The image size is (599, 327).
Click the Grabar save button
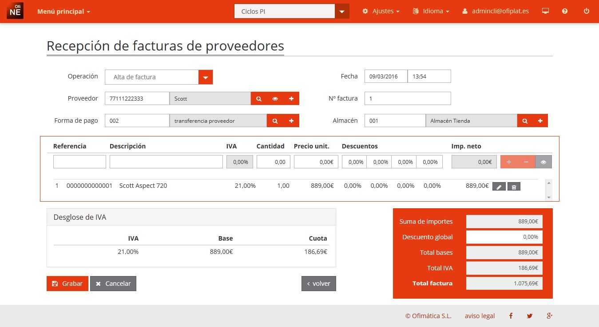pos(67,284)
